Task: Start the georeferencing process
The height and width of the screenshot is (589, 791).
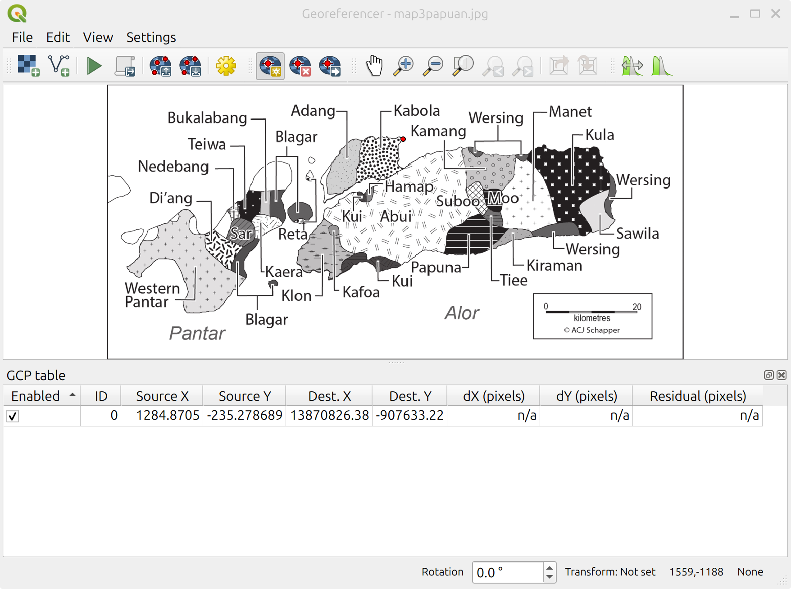Action: [x=94, y=65]
